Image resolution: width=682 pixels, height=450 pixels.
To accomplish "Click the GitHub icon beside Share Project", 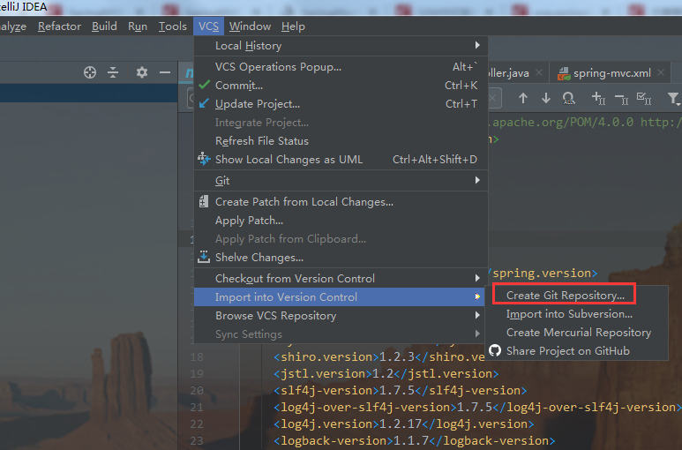I will point(495,350).
